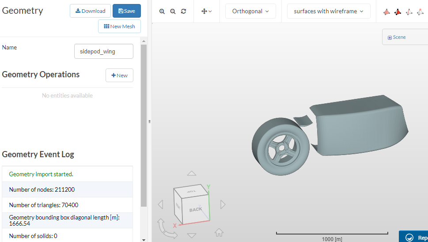Click the zoom out magnifier icon

click(173, 11)
